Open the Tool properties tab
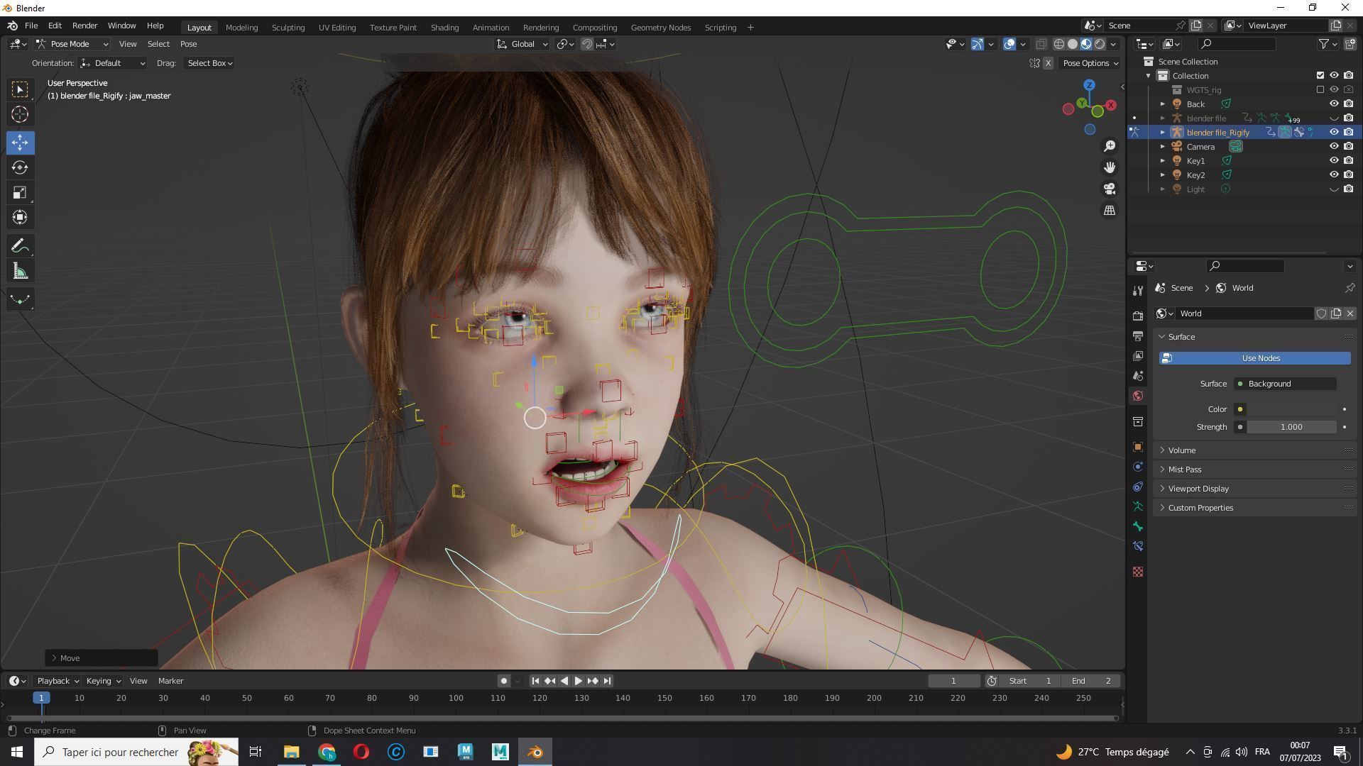1363x766 pixels. pyautogui.click(x=1138, y=291)
